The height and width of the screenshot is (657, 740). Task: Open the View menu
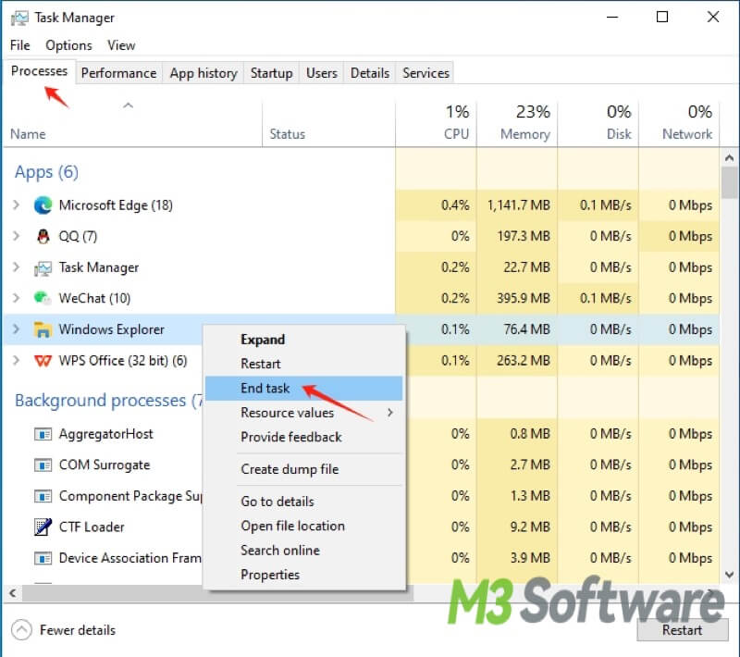(121, 45)
